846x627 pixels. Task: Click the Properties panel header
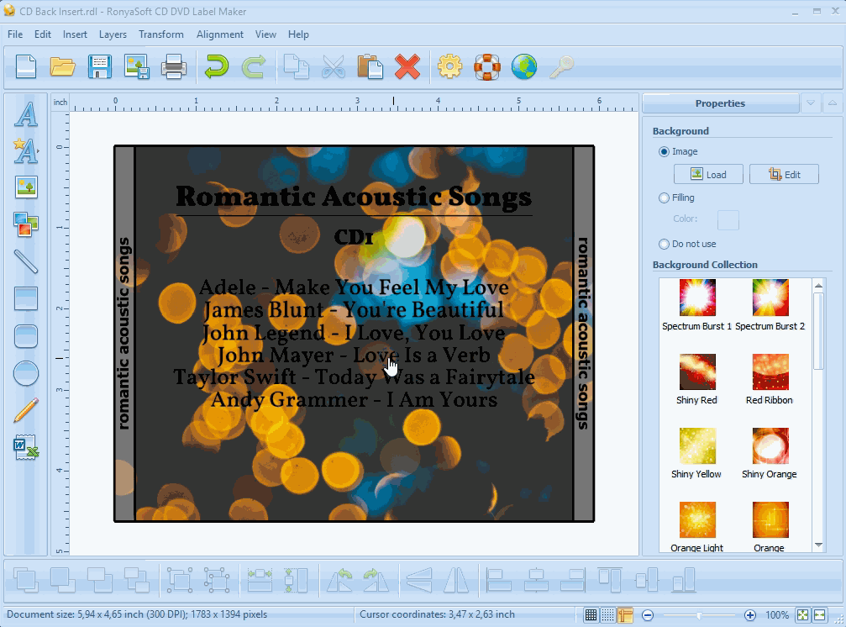[720, 103]
